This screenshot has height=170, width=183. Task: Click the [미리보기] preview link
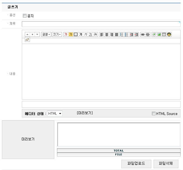(85, 113)
